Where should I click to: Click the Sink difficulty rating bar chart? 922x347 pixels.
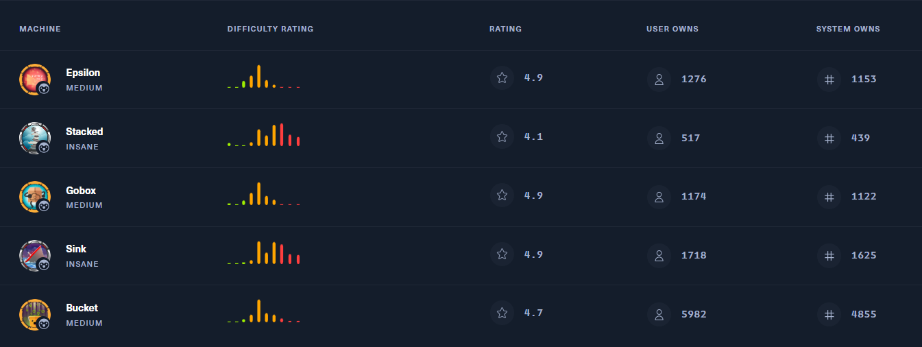point(264,252)
